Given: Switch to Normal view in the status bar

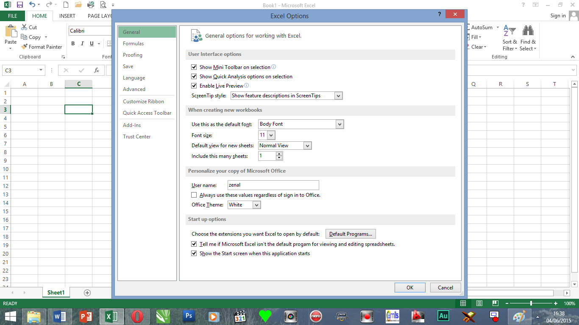Looking at the screenshot, I should [463, 303].
